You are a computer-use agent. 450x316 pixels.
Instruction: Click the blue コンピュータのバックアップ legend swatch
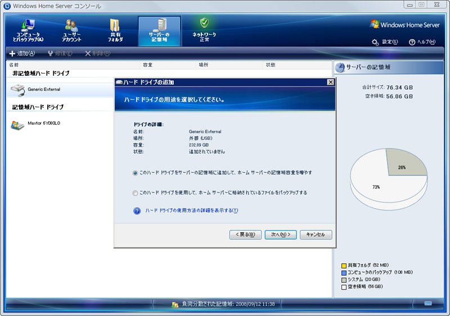[344, 273]
